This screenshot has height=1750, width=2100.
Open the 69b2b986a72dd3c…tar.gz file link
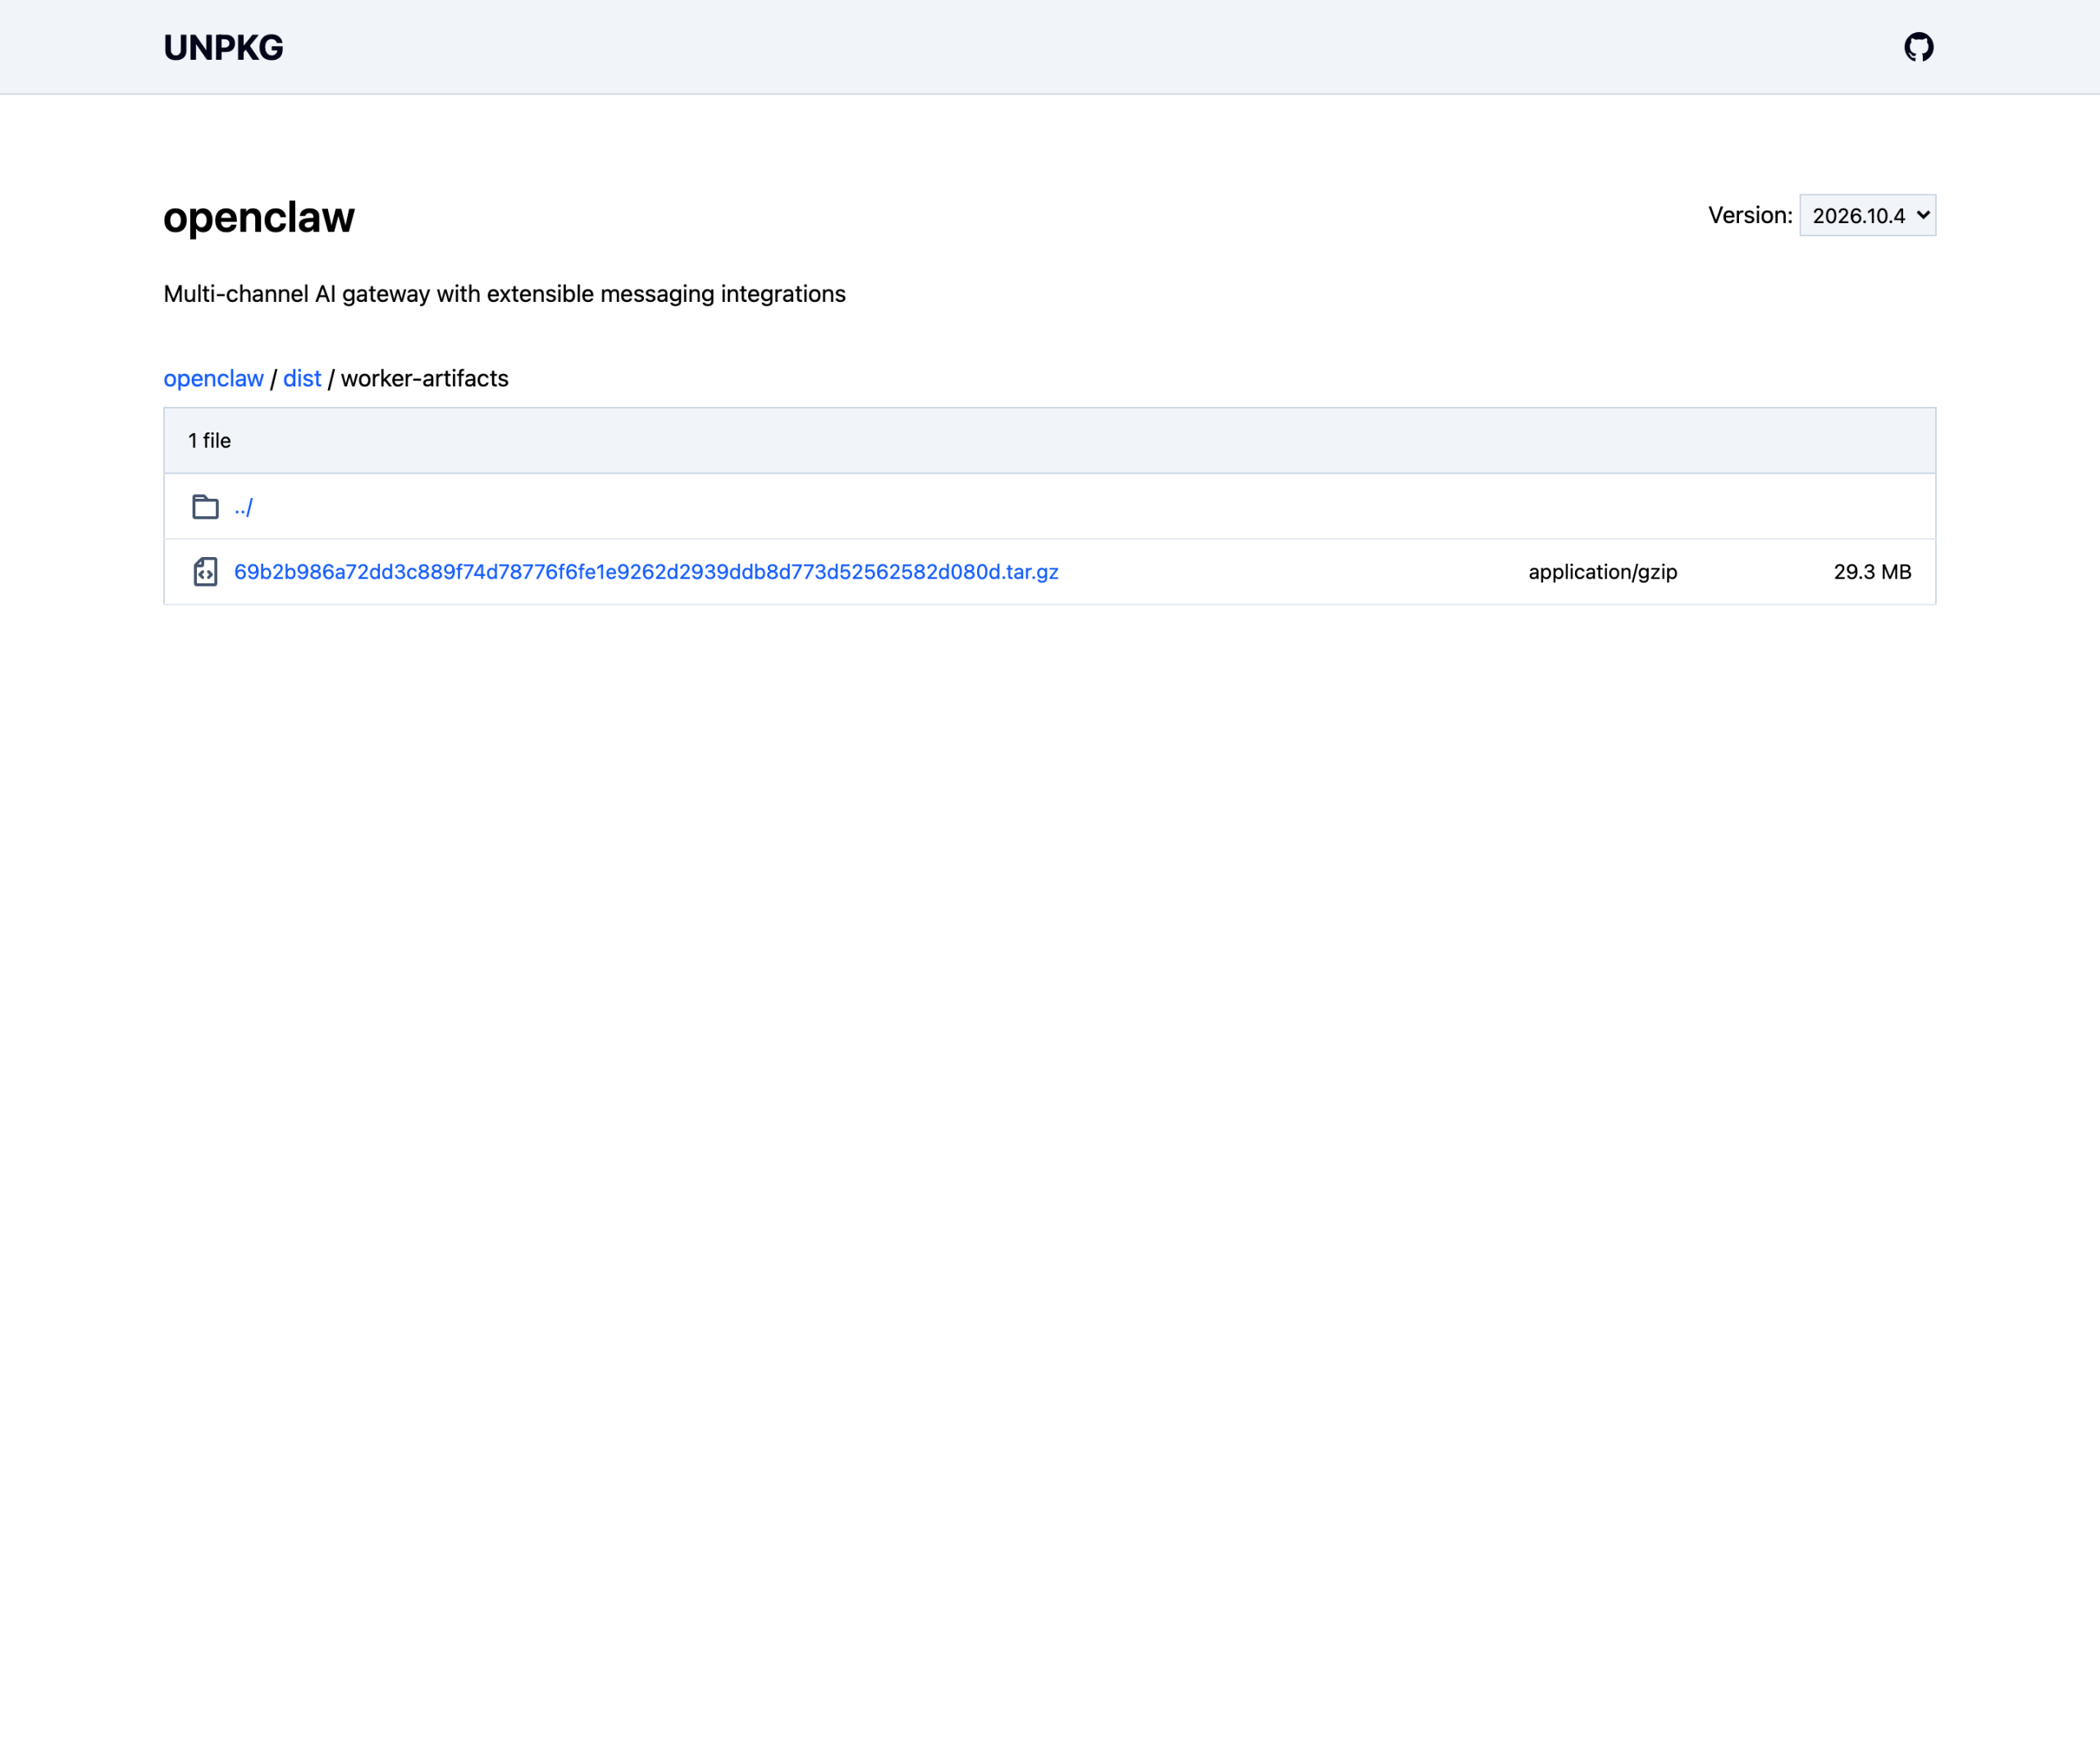[x=646, y=572]
